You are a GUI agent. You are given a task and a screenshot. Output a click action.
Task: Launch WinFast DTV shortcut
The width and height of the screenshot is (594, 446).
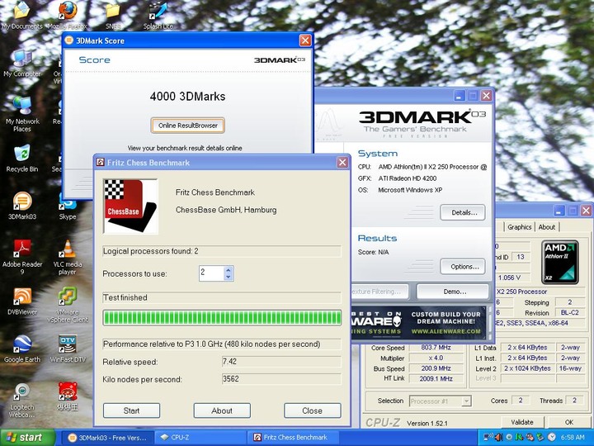coord(68,349)
